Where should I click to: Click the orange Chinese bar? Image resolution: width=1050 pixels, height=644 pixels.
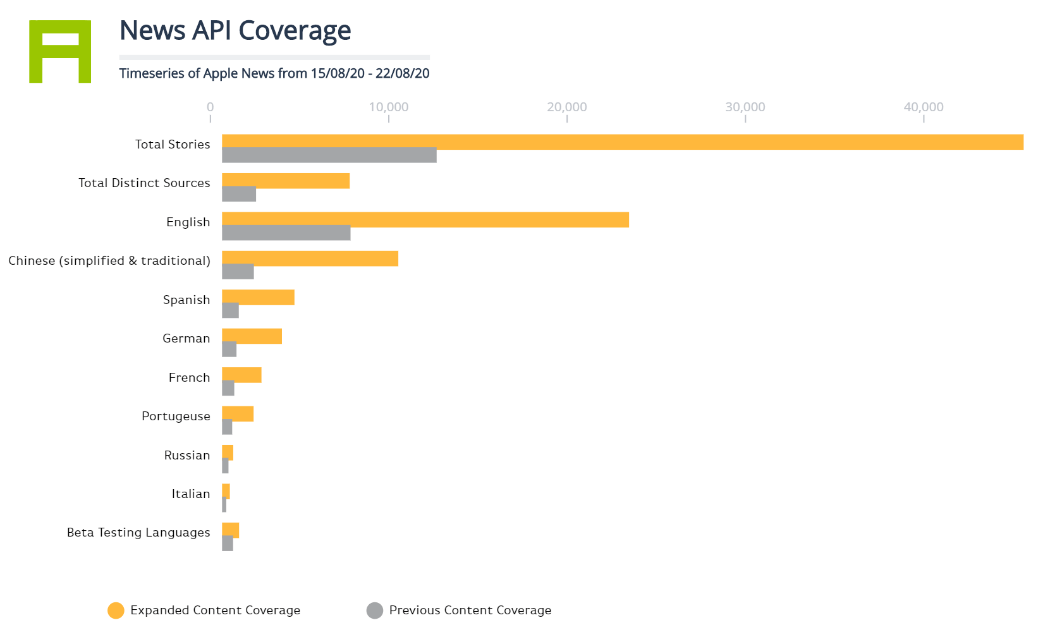click(x=310, y=258)
